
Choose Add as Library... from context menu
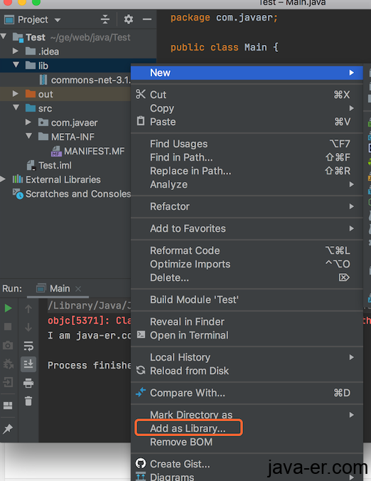[x=189, y=428]
